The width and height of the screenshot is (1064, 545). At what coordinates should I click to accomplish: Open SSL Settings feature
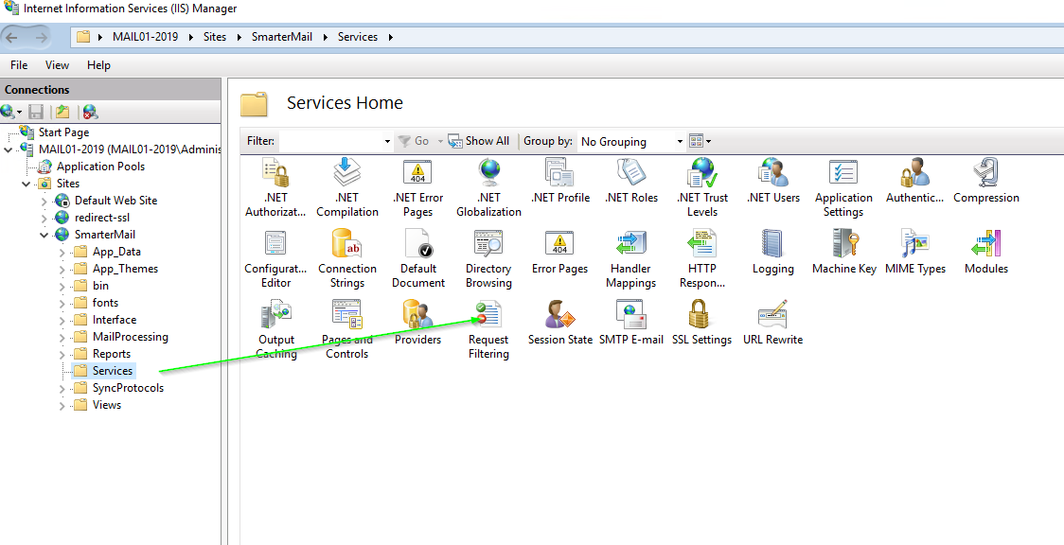click(701, 316)
